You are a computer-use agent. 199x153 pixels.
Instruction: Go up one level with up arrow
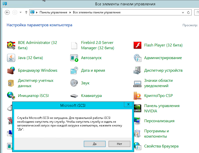click(x=26, y=12)
